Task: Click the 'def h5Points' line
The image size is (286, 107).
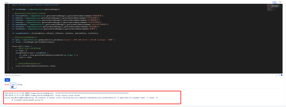Action: (56, 18)
